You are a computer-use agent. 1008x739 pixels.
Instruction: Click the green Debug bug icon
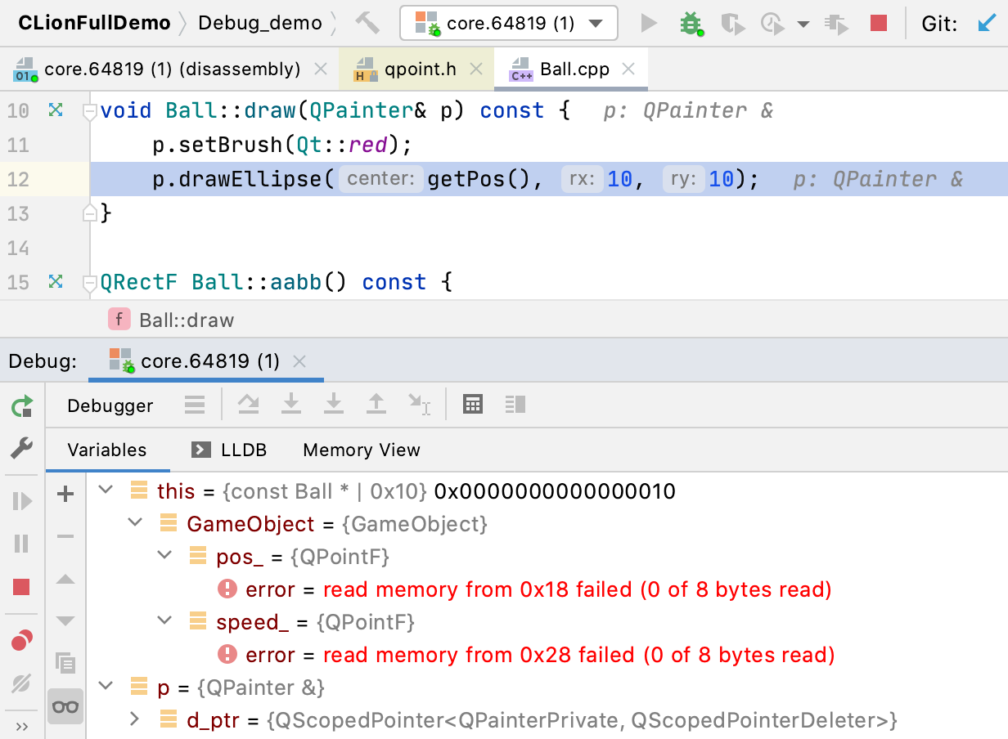[x=691, y=23]
